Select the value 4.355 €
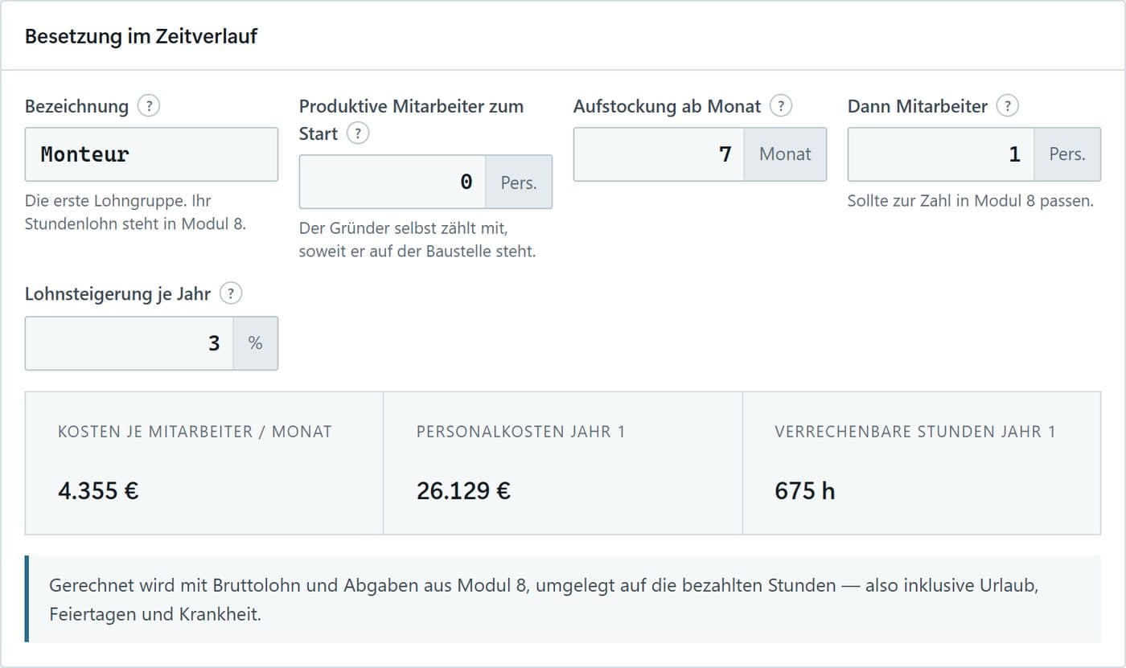This screenshot has height=668, width=1126. [98, 490]
